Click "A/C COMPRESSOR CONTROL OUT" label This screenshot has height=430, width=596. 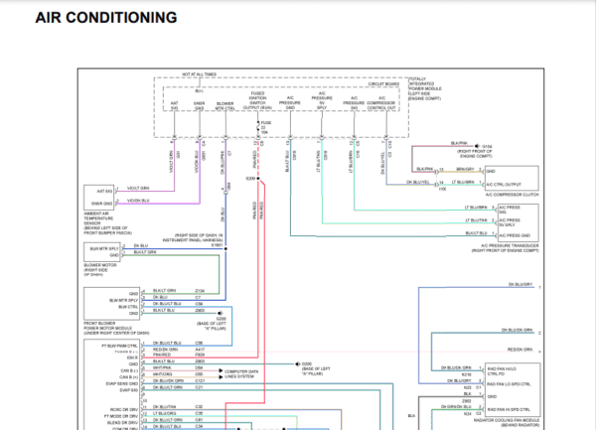(381, 103)
